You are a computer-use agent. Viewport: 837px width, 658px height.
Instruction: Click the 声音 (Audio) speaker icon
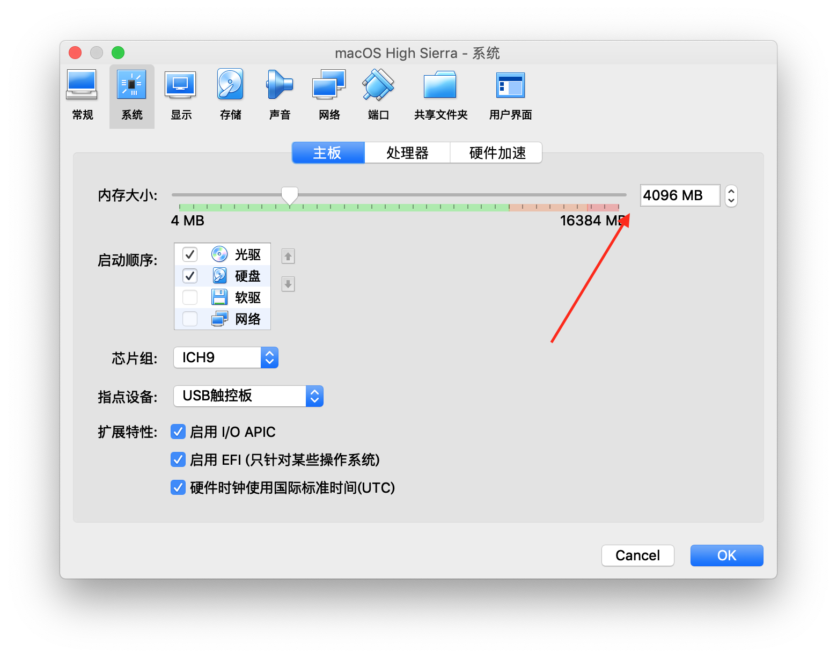[x=280, y=86]
